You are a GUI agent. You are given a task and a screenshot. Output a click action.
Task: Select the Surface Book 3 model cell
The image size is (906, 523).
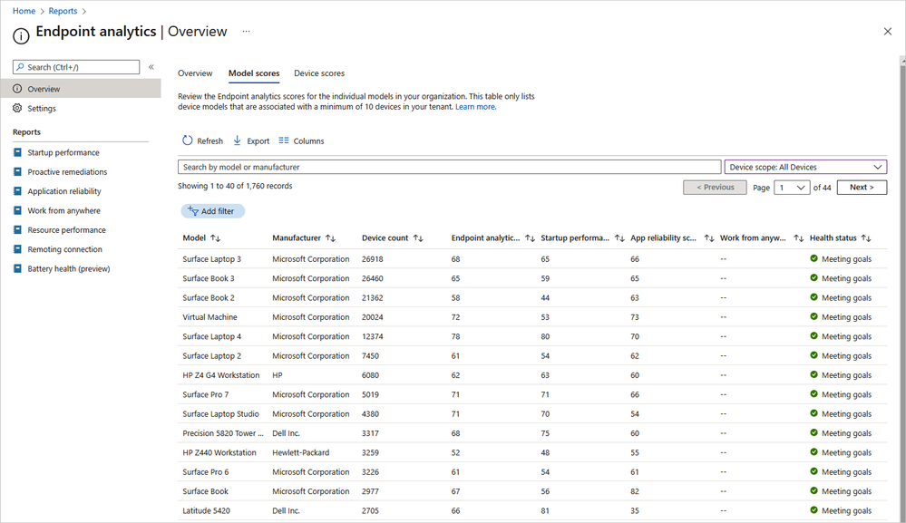point(209,278)
